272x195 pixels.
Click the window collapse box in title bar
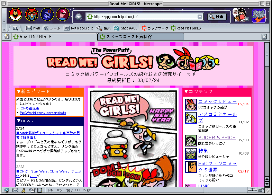268,3
